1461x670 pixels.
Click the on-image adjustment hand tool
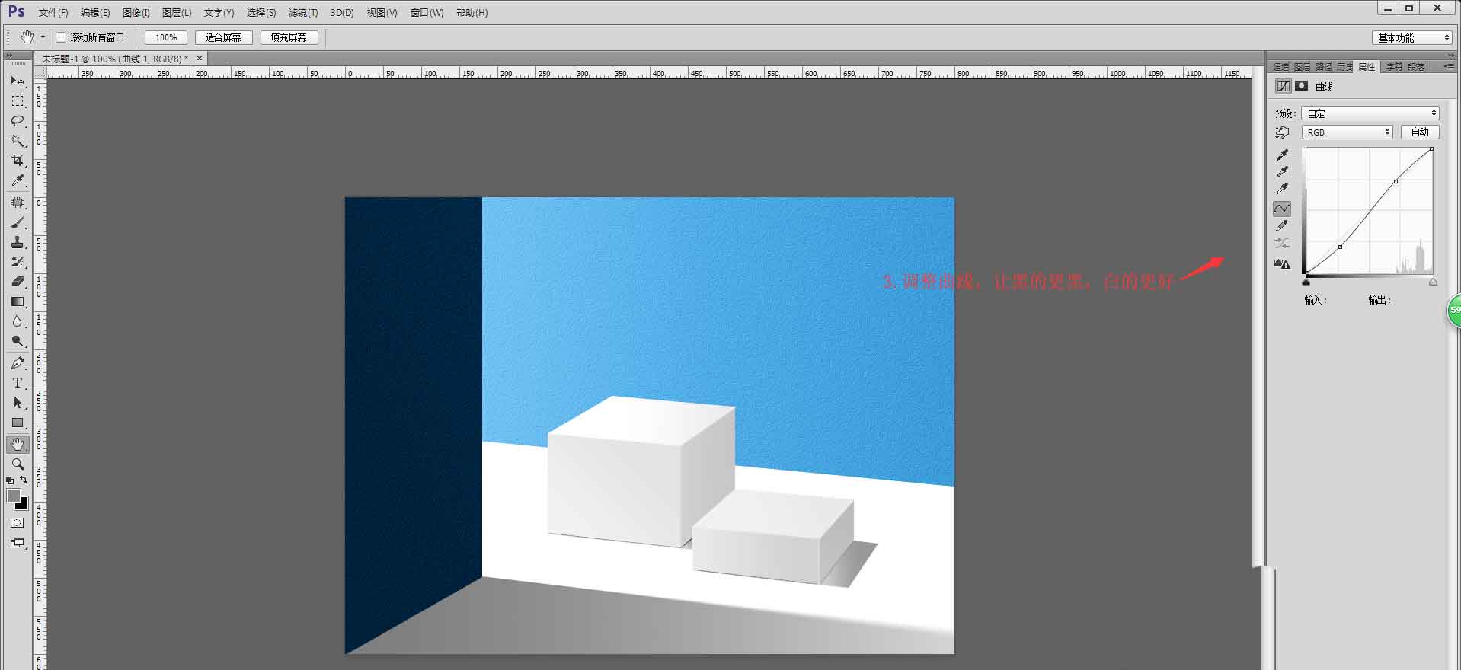tap(1282, 132)
